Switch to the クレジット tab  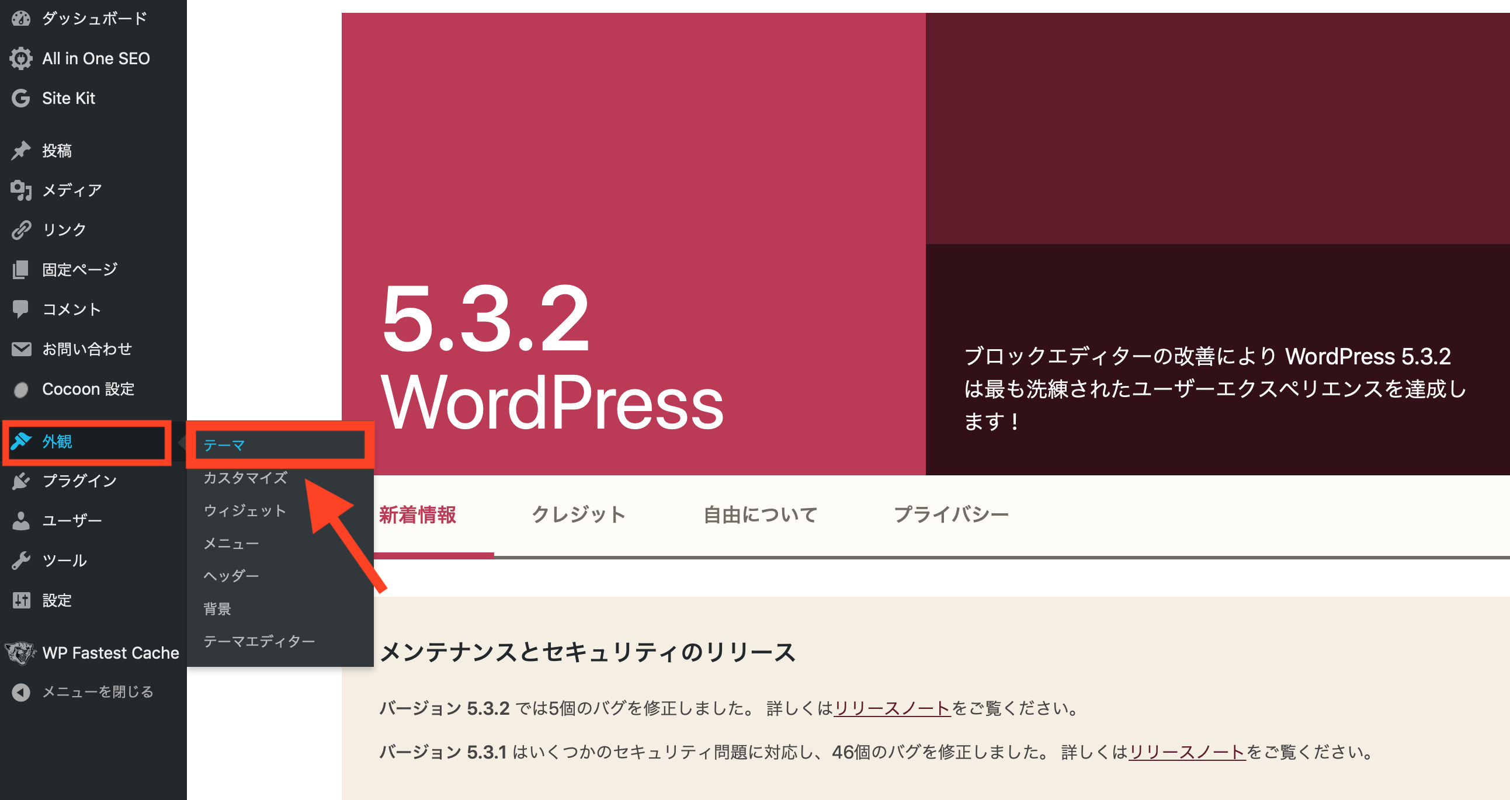click(578, 514)
